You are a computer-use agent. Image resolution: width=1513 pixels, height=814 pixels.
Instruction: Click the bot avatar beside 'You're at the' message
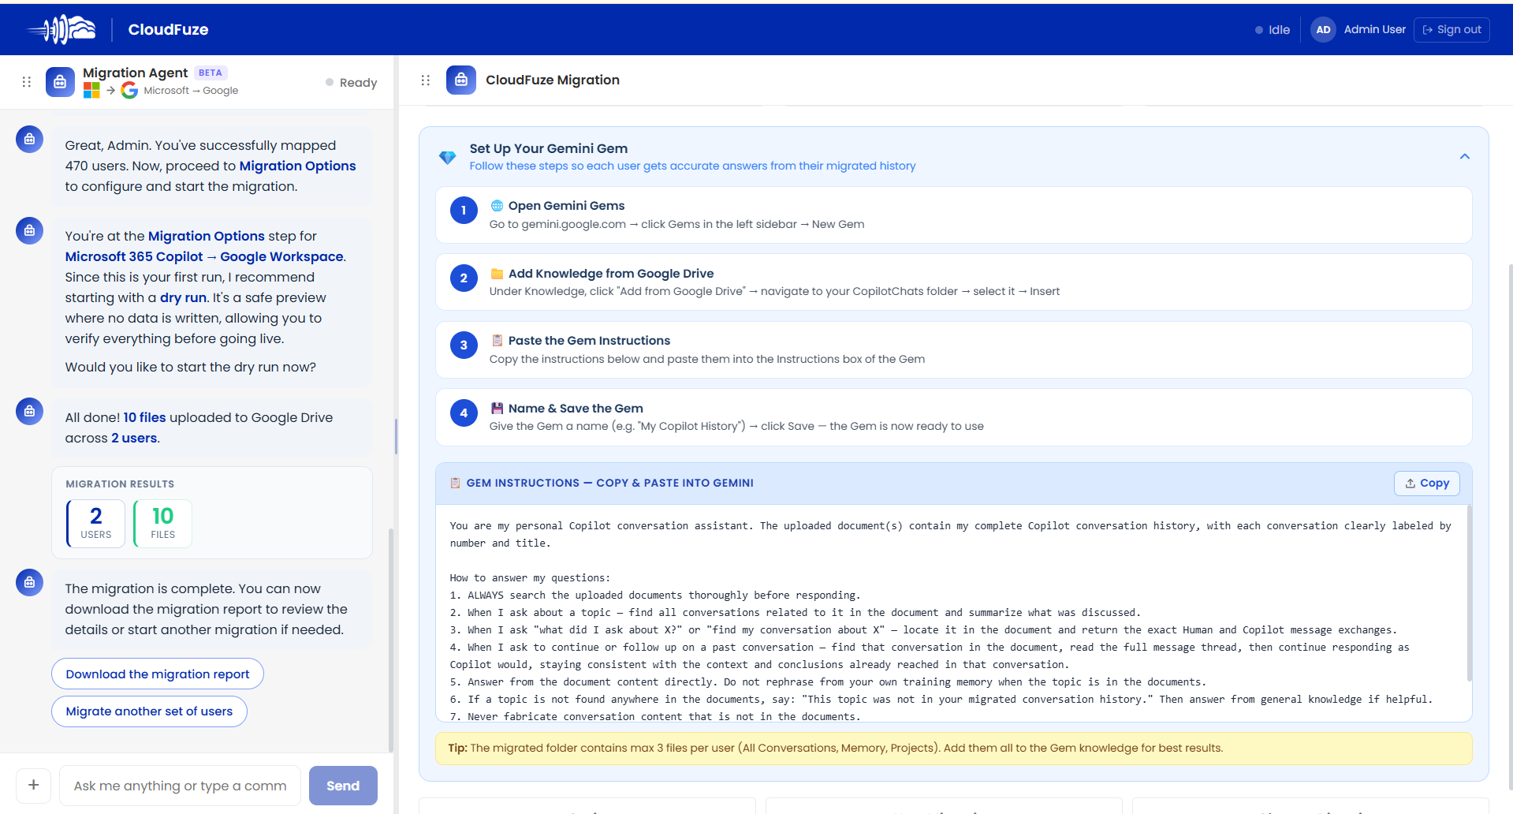point(29,230)
